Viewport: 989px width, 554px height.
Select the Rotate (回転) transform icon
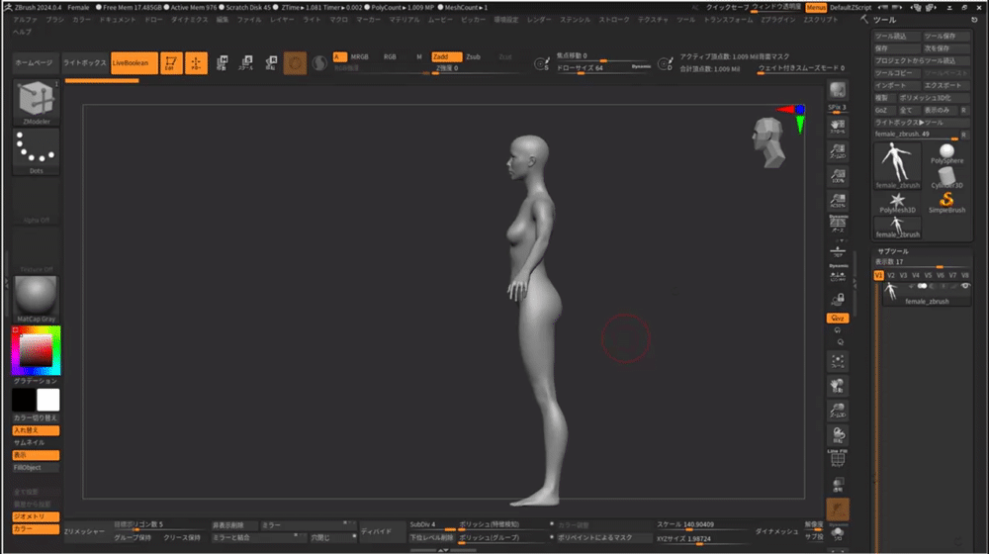coord(271,63)
